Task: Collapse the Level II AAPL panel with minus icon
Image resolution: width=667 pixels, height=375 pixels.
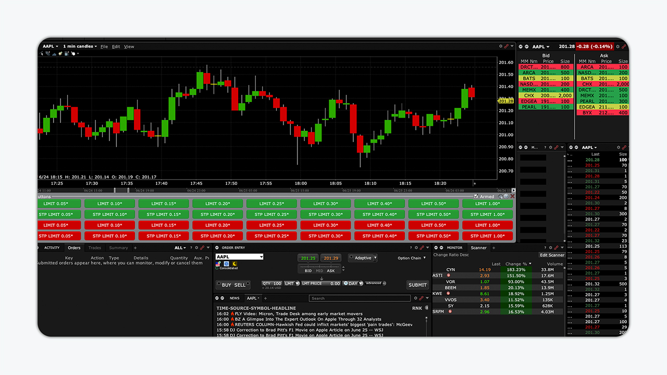Action: tap(521, 46)
